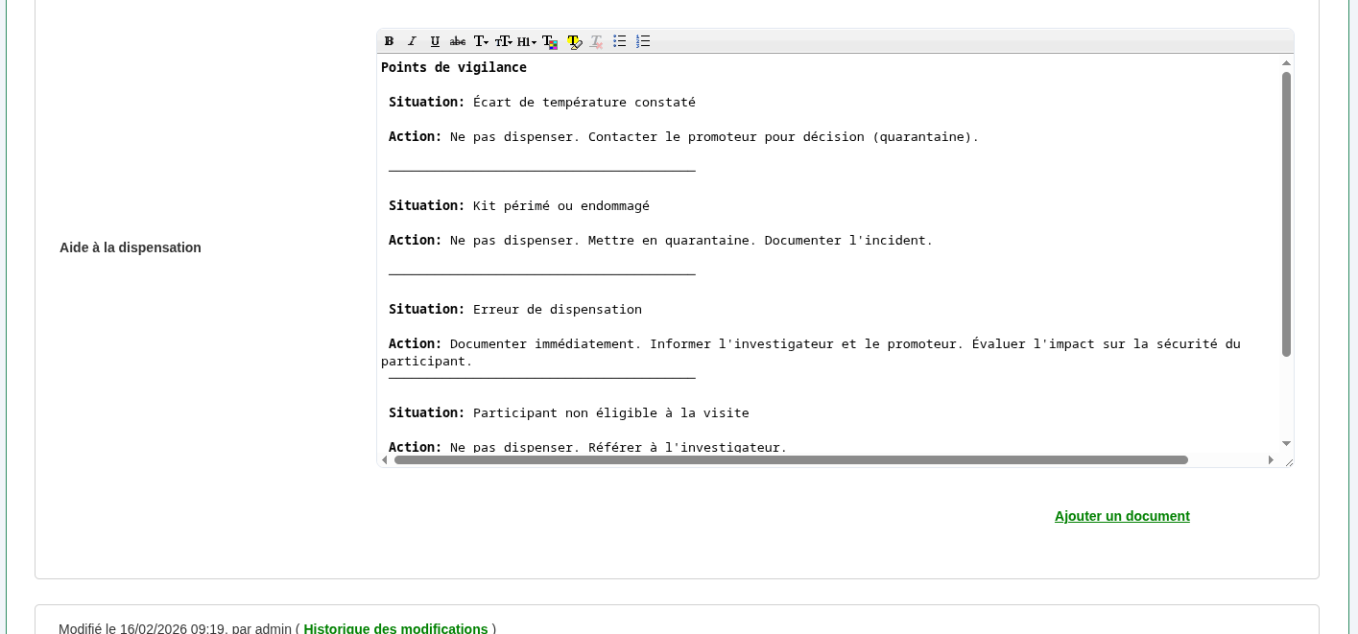Apply strikethrough formatting
Viewport: 1358px width, 634px height.
(x=458, y=41)
